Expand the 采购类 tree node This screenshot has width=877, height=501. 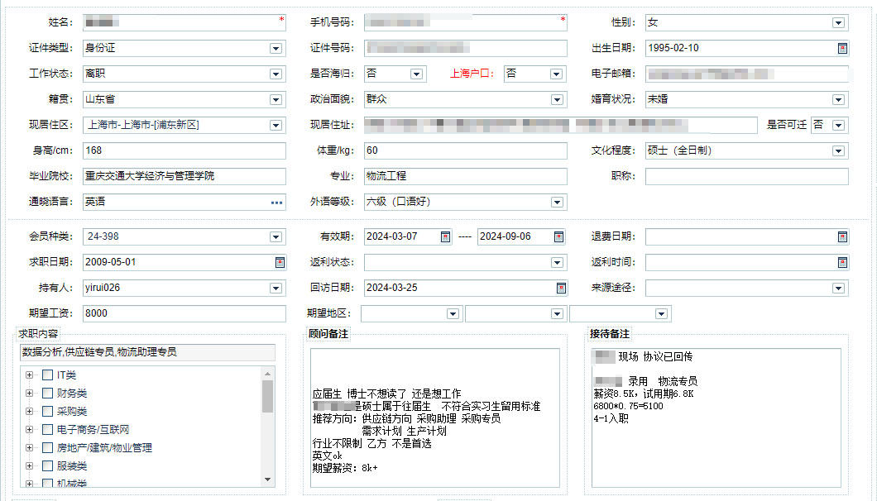point(29,412)
